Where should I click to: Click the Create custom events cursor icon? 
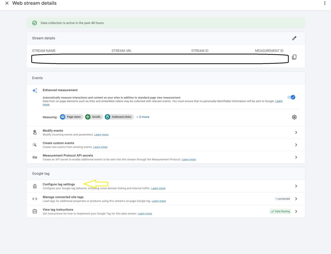tap(35, 145)
